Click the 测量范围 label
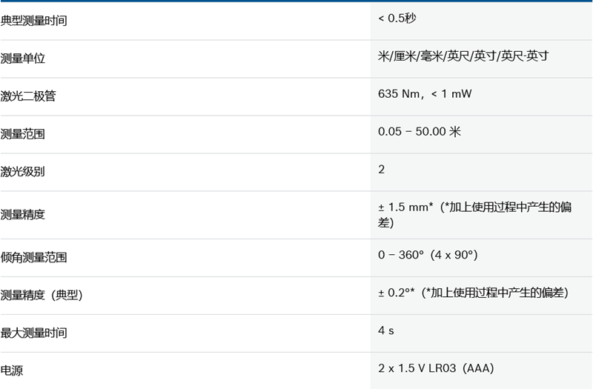Screen dimensions: 593x389 tap(23, 134)
